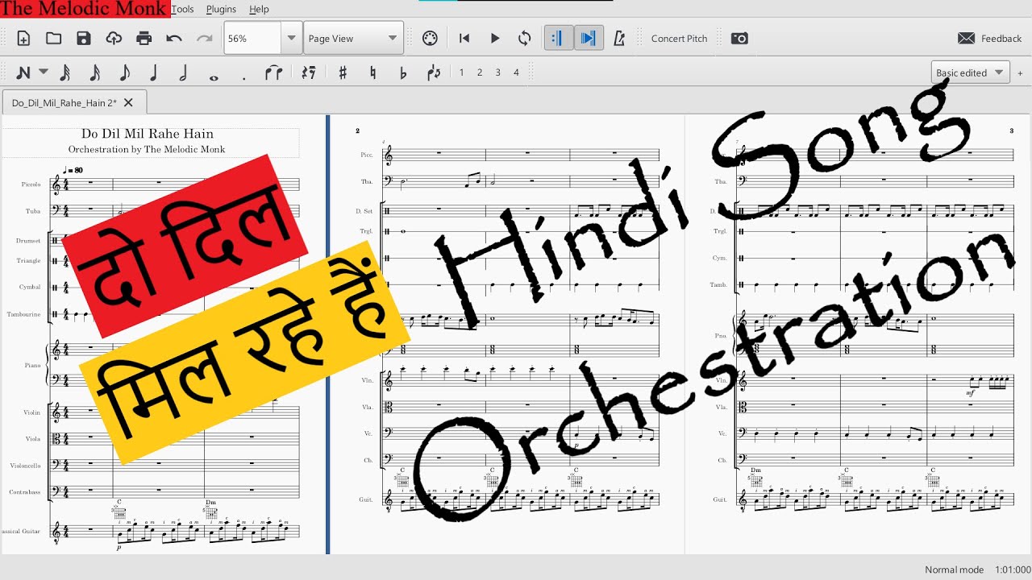Open image capture with the camera icon
1032x580 pixels.
pos(739,39)
